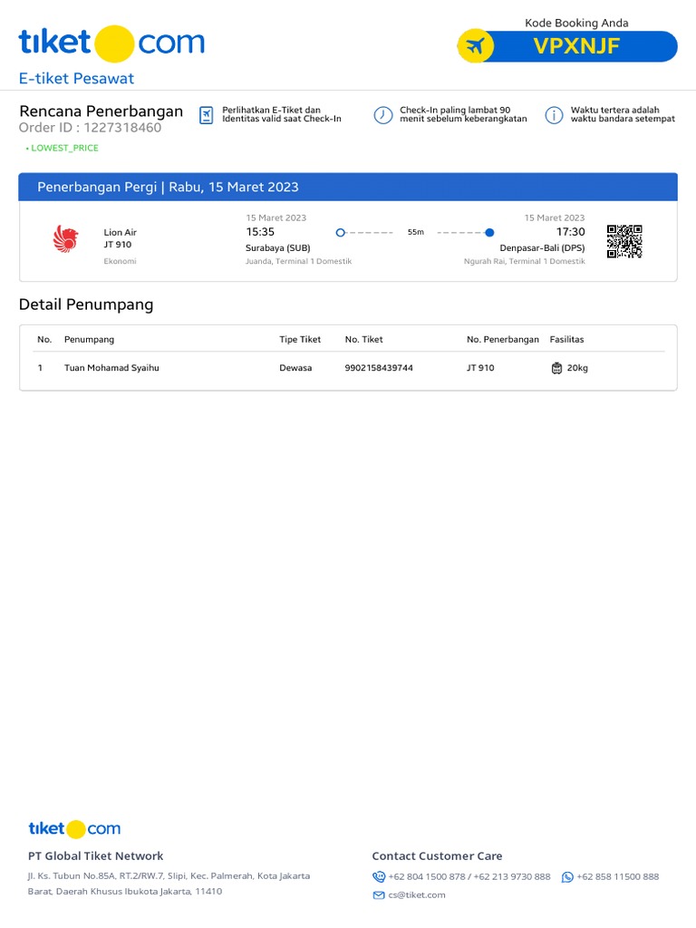This screenshot has width=696, height=928.
Task: Select the Penerbangan Pergi blue header bar
Action: tap(348, 187)
